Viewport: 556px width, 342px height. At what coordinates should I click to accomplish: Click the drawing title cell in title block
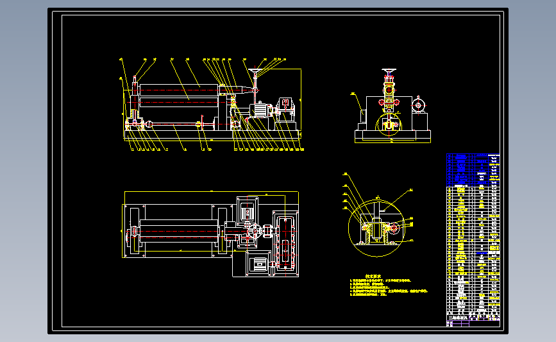click(x=458, y=318)
